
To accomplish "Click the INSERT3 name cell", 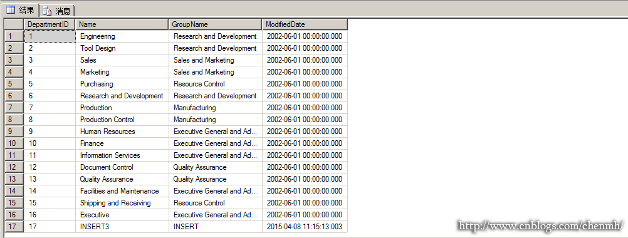I will (122, 227).
